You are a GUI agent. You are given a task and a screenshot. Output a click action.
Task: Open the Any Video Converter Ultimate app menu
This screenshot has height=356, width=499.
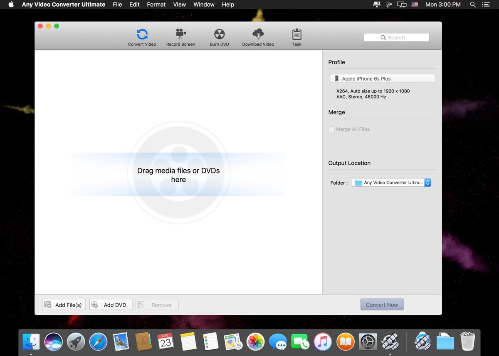(64, 5)
